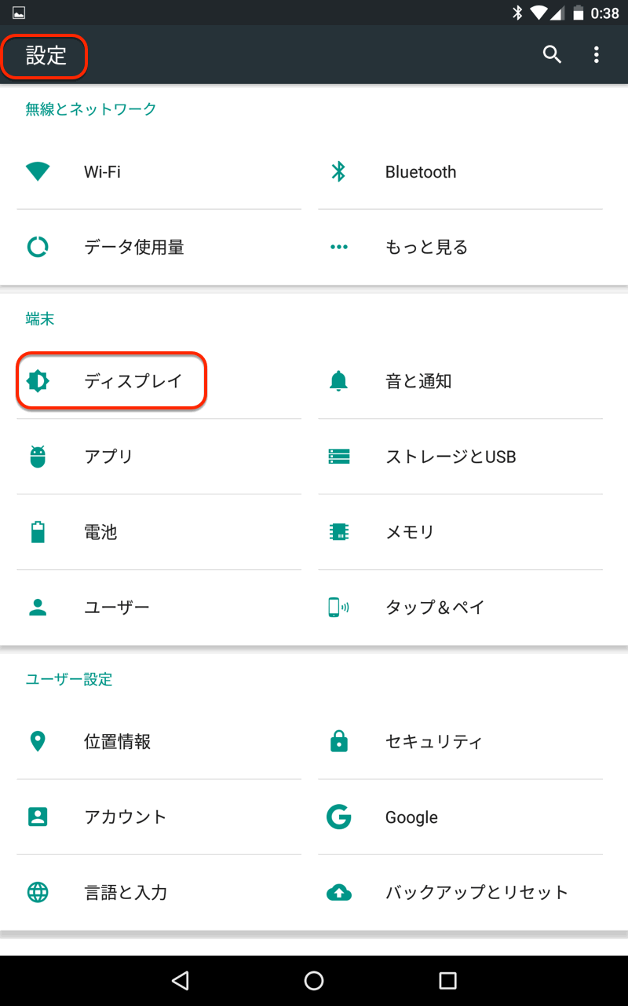This screenshot has width=628, height=1006.
Task: Tap the Google G logo icon
Action: [338, 817]
